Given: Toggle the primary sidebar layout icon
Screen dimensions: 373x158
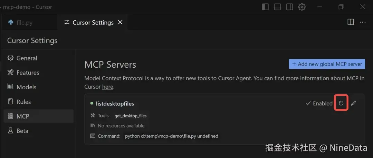Looking at the screenshot, I should [265, 7].
